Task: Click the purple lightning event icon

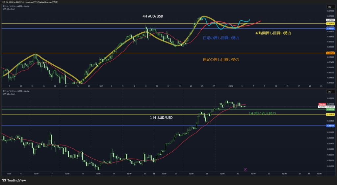Action: point(246,170)
